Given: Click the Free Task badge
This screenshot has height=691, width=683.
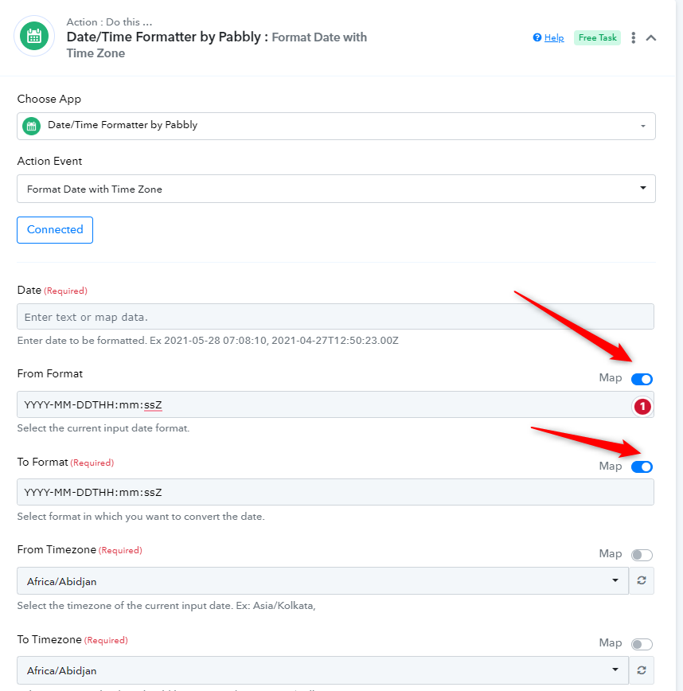Looking at the screenshot, I should [x=597, y=38].
